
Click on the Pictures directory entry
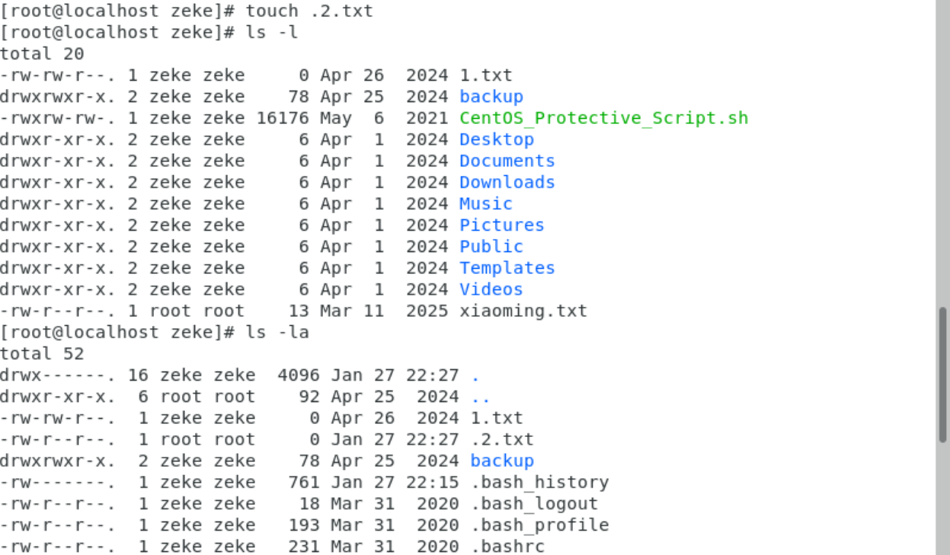point(501,225)
